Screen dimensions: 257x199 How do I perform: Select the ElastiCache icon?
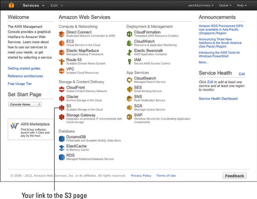tap(62, 148)
